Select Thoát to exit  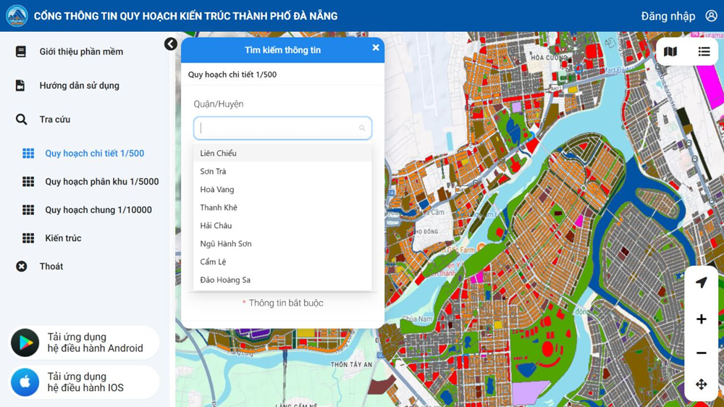[51, 266]
